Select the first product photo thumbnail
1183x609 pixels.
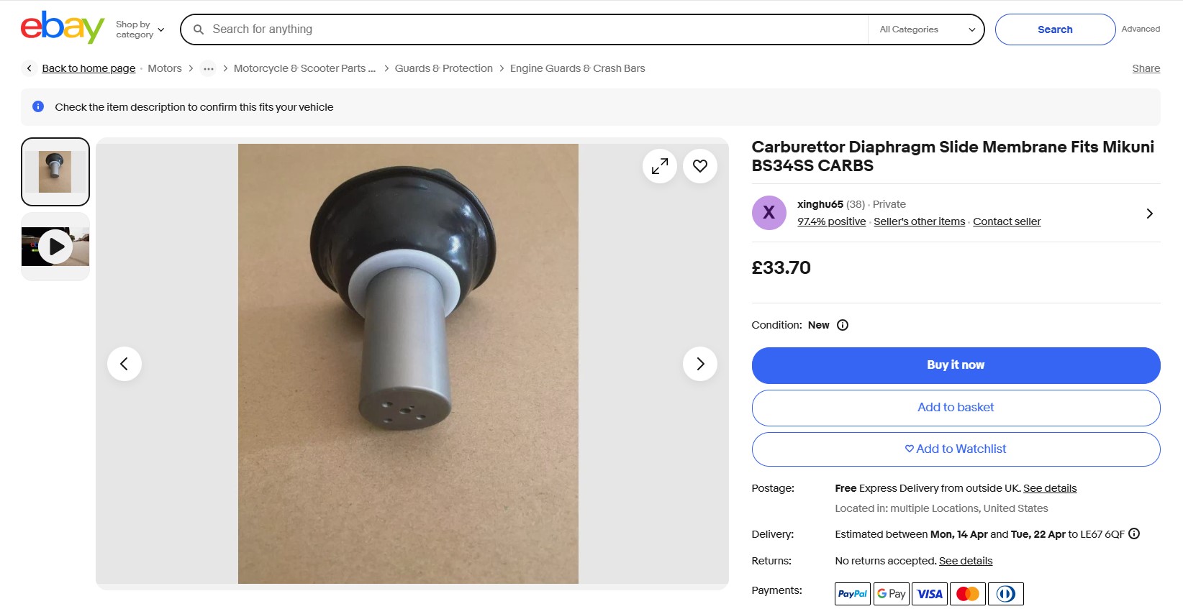(55, 172)
